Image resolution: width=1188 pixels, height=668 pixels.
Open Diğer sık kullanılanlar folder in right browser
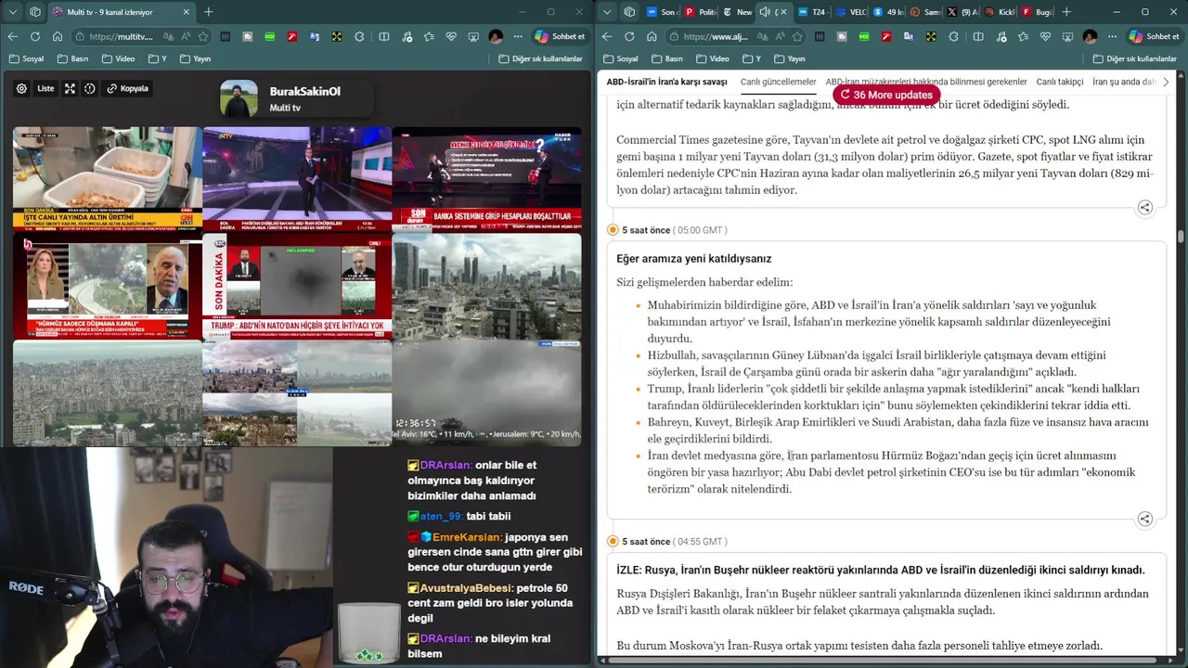[x=1134, y=58]
